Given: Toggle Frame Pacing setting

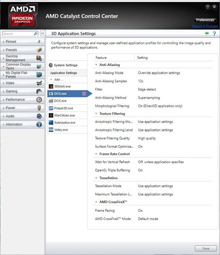Looking at the screenshot, I should click(140, 210).
